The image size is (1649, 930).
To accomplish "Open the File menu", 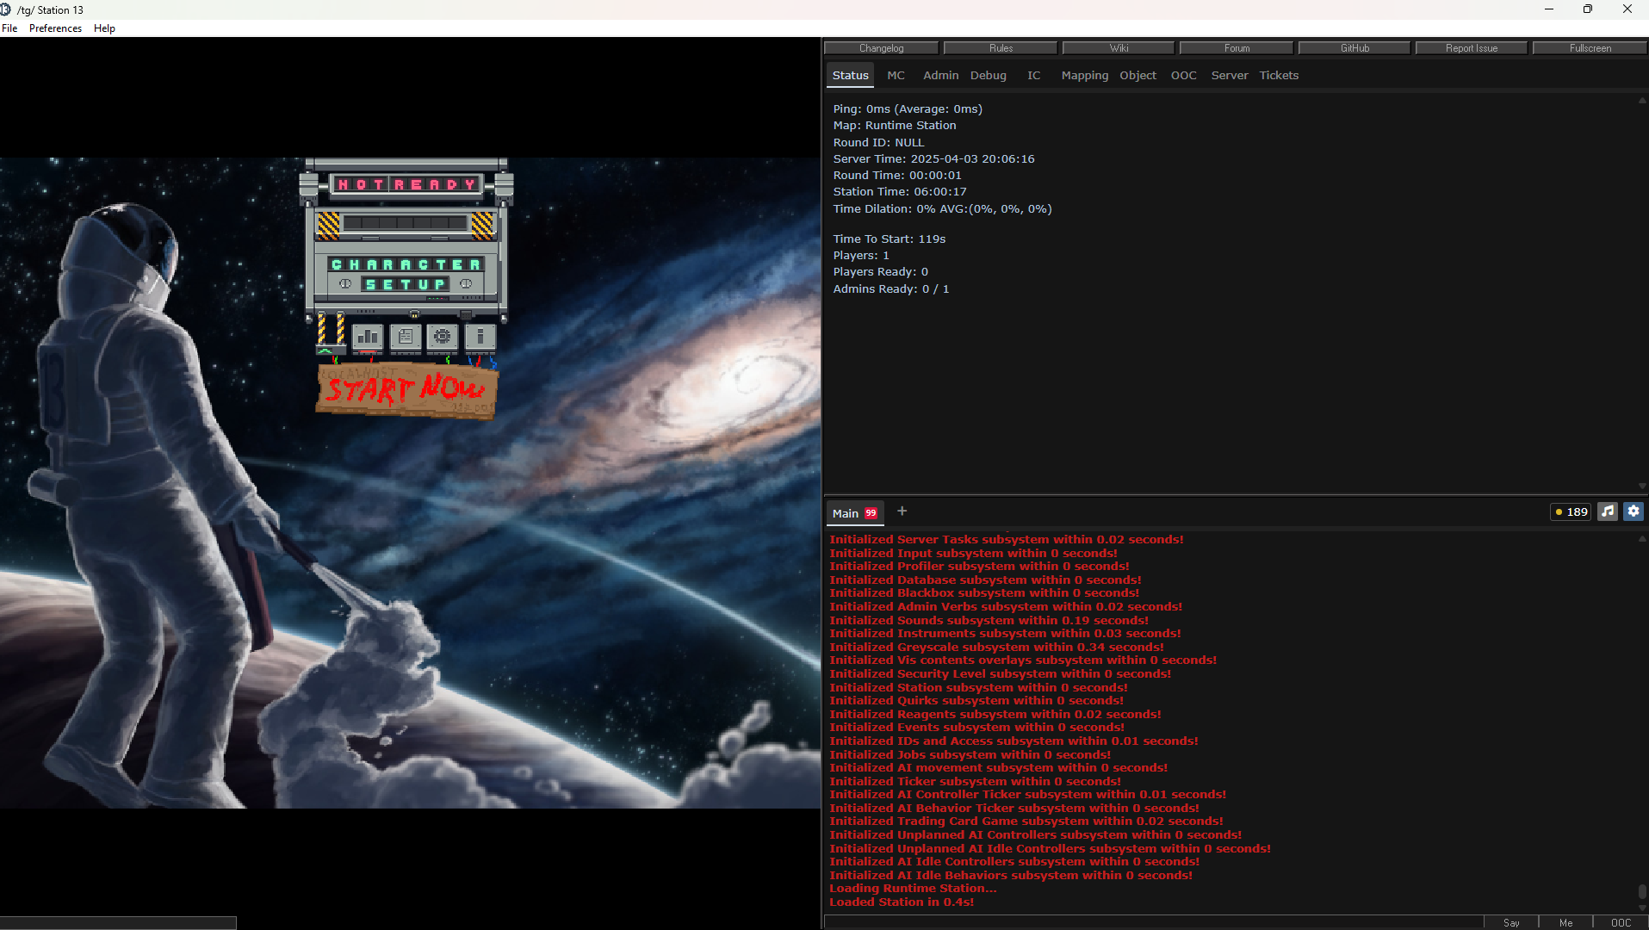I will [9, 28].
